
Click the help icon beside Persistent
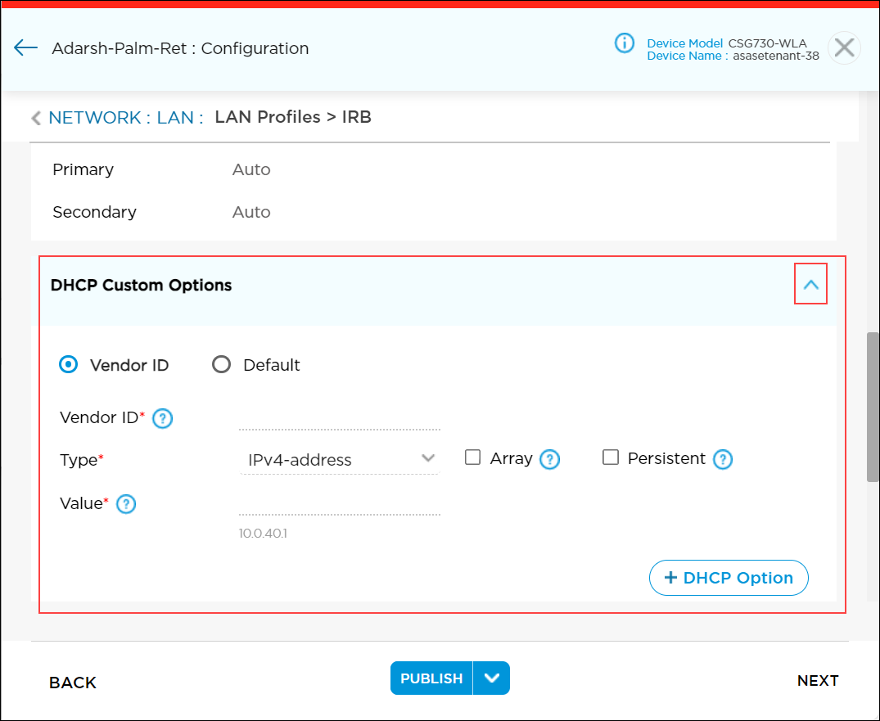(x=723, y=459)
